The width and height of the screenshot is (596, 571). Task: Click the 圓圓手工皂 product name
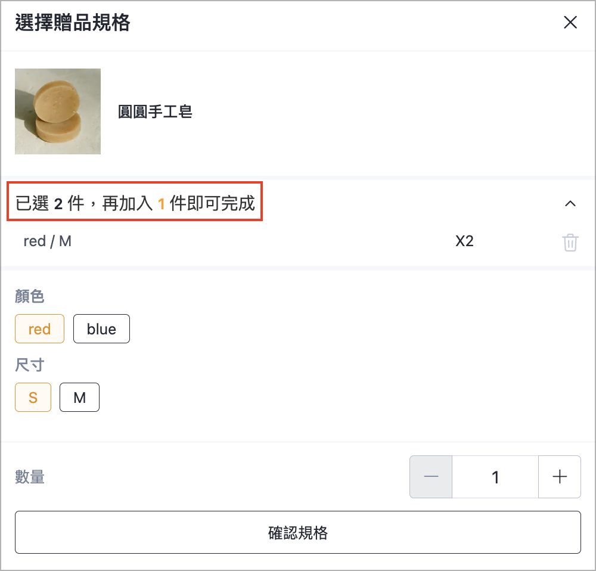tap(155, 112)
